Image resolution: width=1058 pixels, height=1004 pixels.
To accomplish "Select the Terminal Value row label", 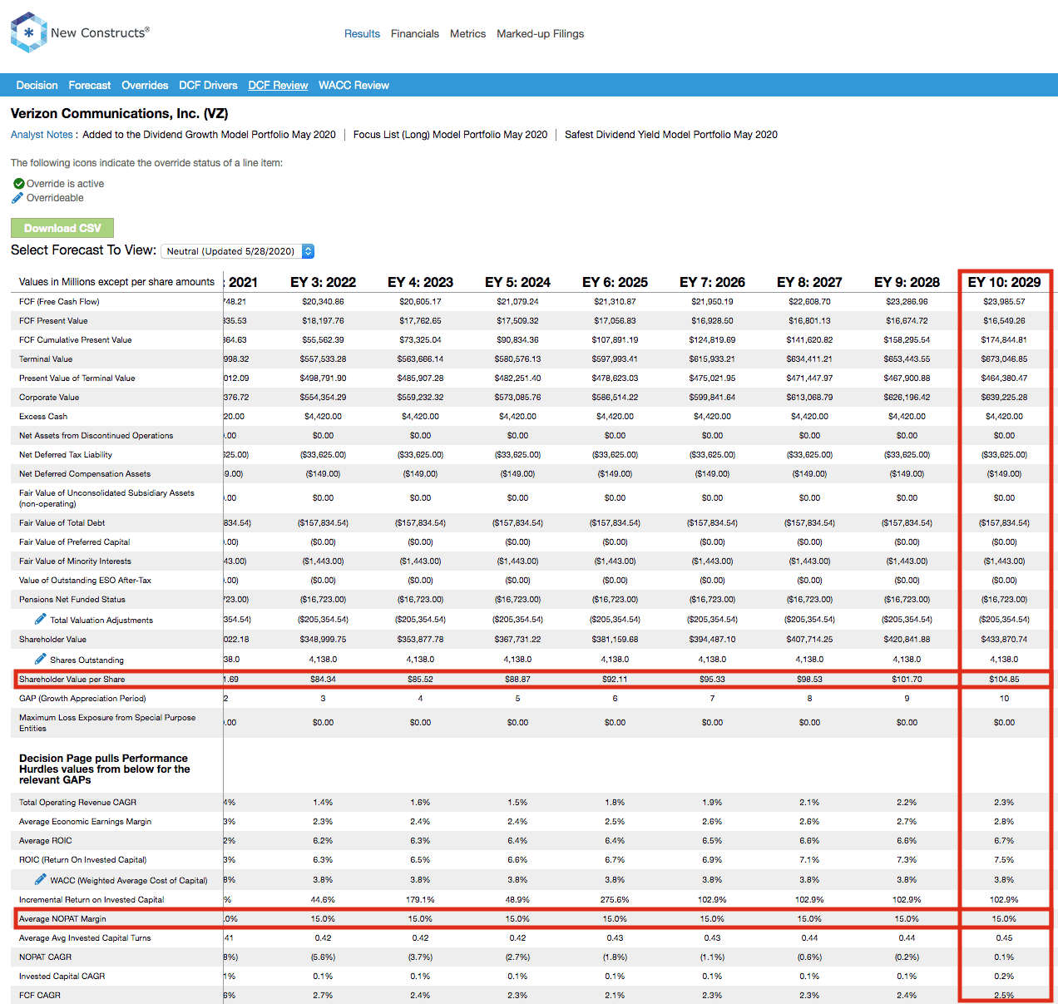I will pyautogui.click(x=46, y=359).
